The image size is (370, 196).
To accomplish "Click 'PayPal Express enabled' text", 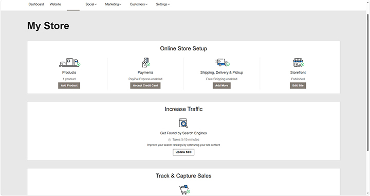I will pyautogui.click(x=145, y=79).
